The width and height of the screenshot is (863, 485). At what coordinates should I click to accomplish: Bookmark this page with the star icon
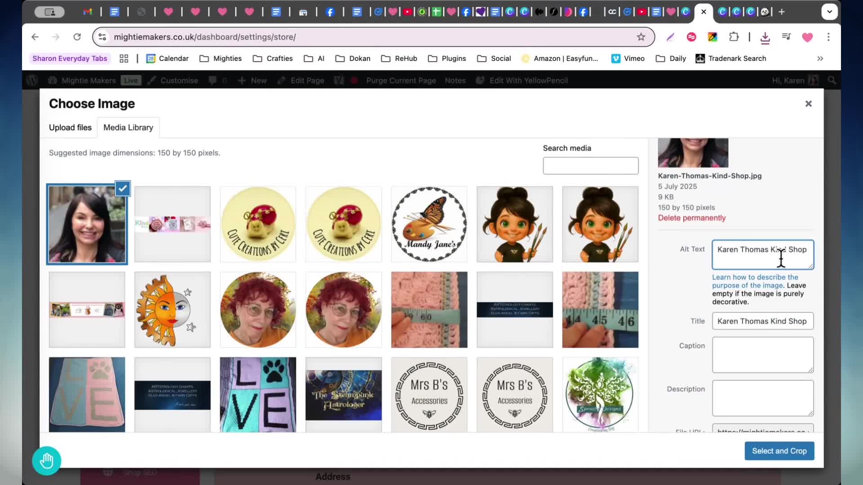coord(641,37)
